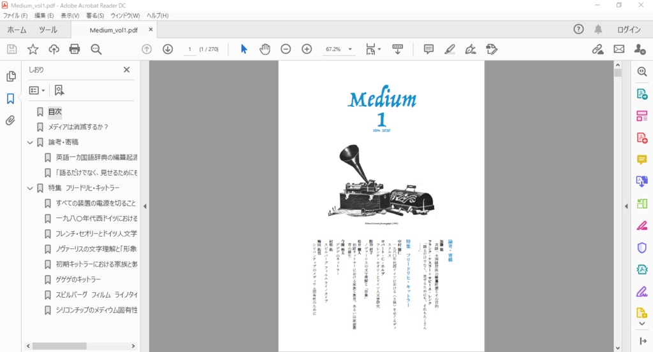The width and height of the screenshot is (653, 352).
Task: Click the stamp tool icon
Action: [492, 49]
